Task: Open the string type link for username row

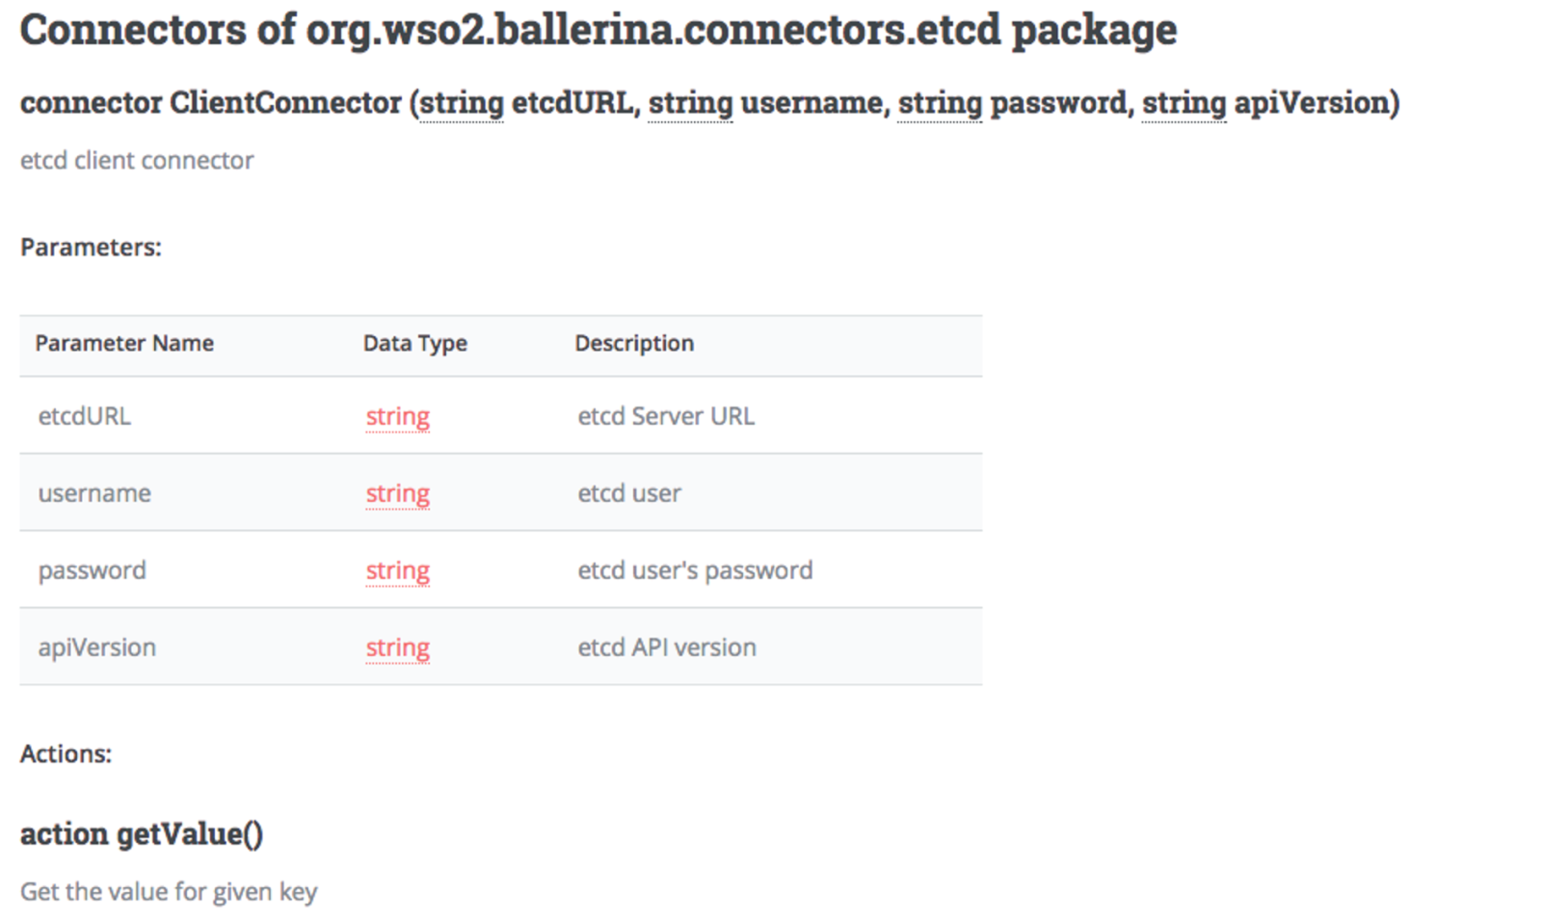Action: pos(397,493)
